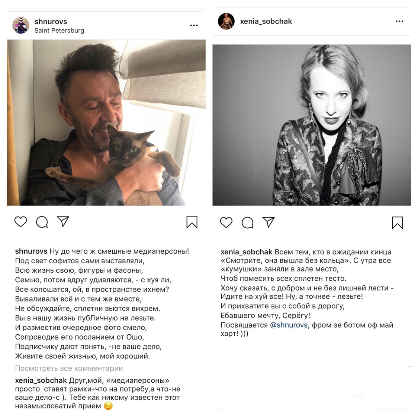Screen dimensions: 418x418
Task: Open three-dot options menu on xenia_sobchak post
Action: (399, 21)
